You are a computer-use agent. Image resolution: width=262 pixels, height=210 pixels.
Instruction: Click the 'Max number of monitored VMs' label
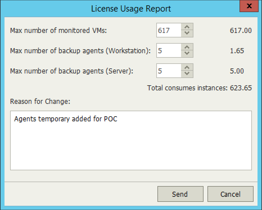click(x=58, y=30)
